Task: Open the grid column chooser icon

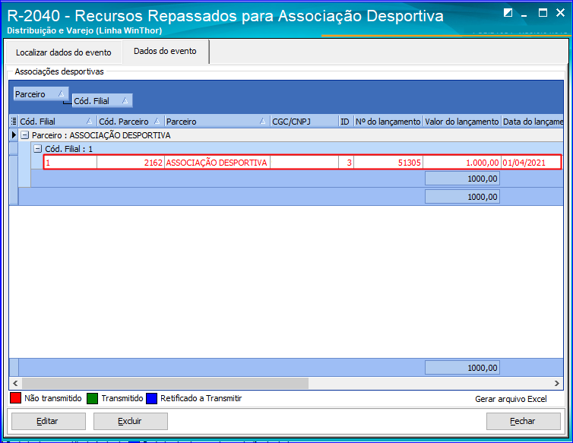Action: (x=14, y=122)
